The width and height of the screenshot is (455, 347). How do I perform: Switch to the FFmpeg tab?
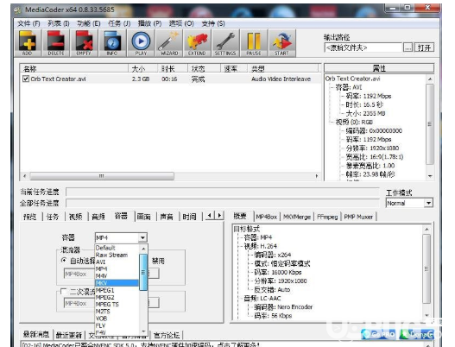[x=327, y=217]
